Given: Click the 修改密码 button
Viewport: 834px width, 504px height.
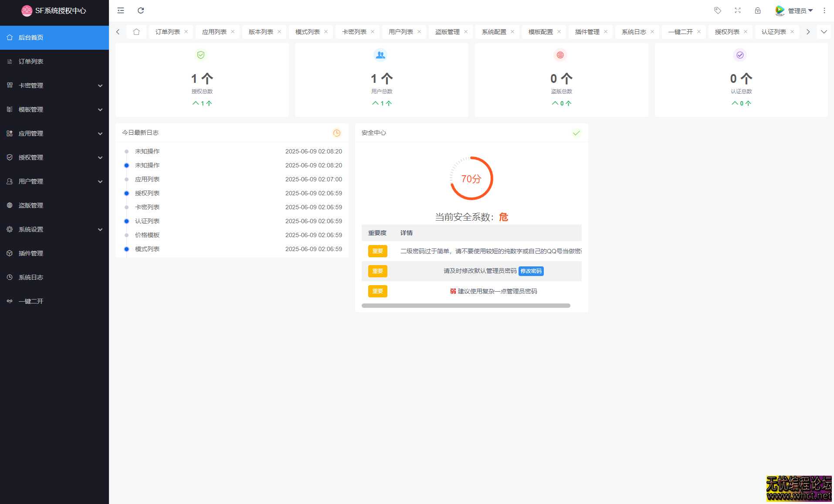Looking at the screenshot, I should (531, 271).
